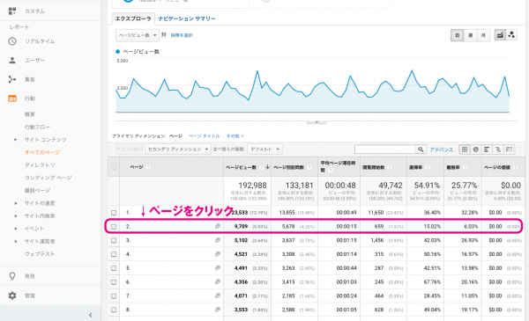
Task: Click the ページ タイトル dimension link
Action: (x=205, y=136)
